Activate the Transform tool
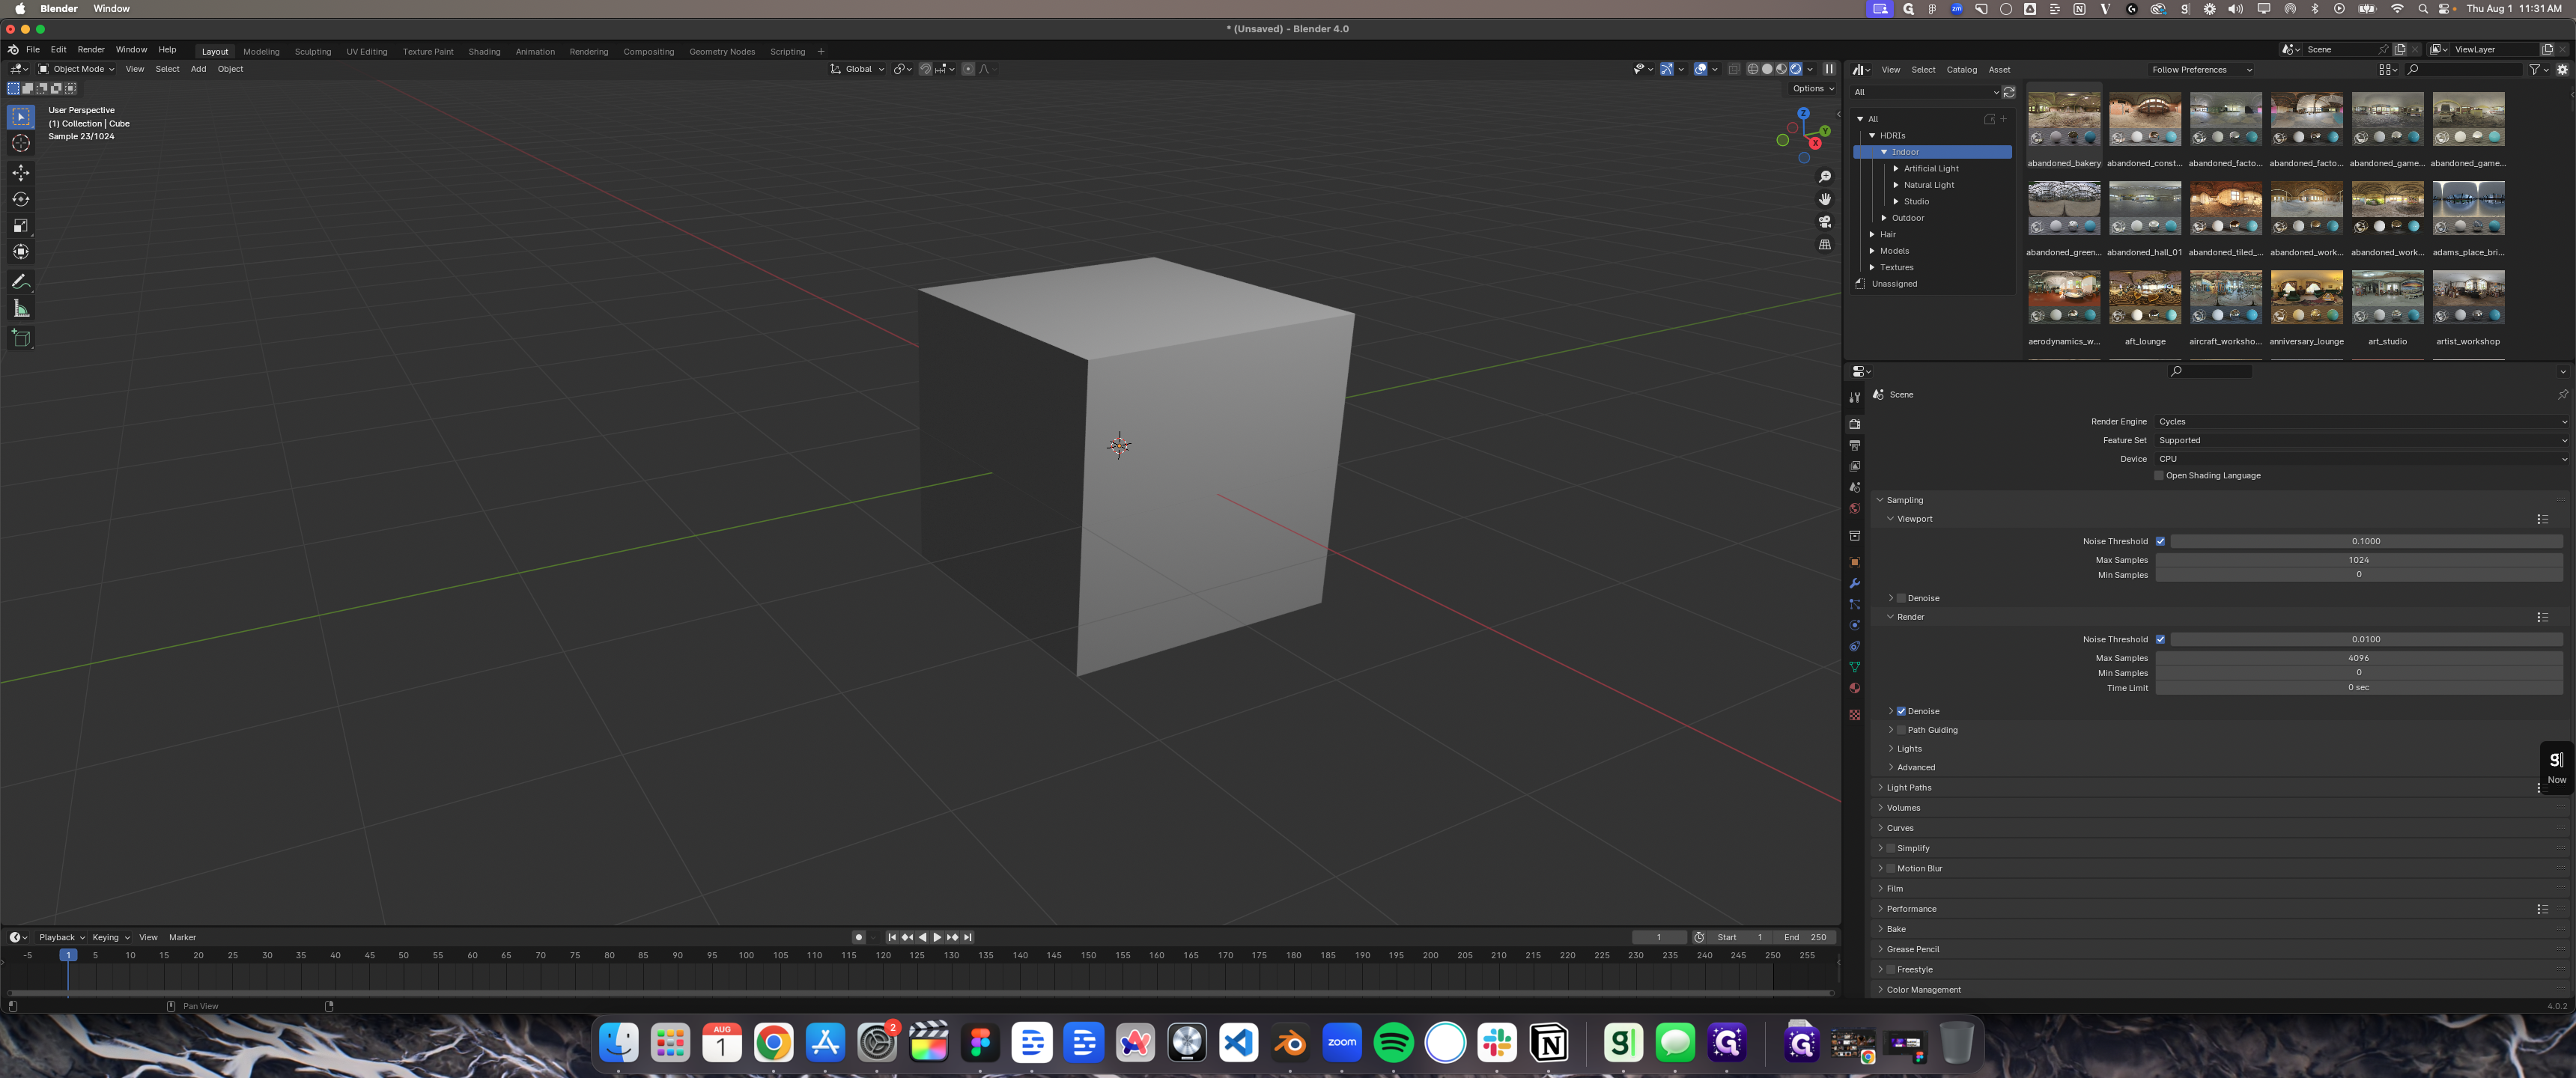This screenshot has width=2576, height=1078. coord(21,251)
